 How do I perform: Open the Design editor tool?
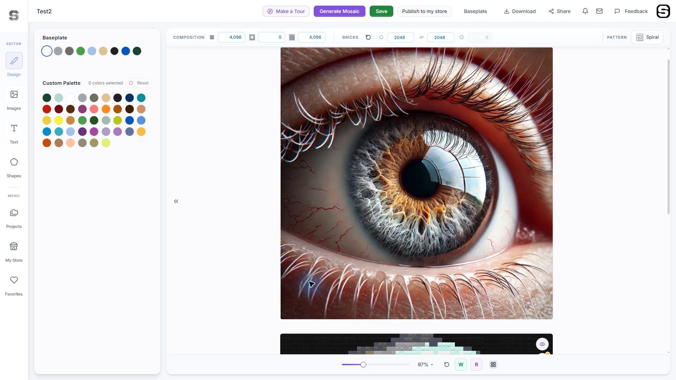tap(14, 65)
